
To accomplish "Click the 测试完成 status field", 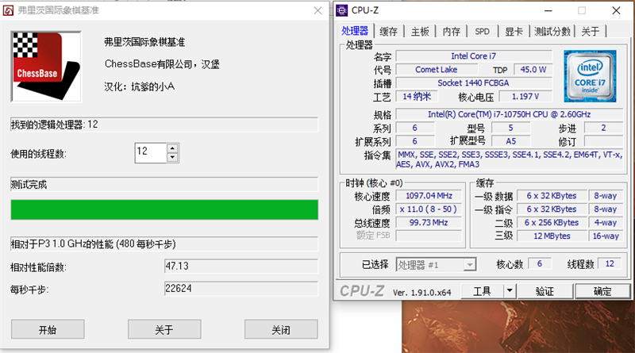I will click(164, 185).
